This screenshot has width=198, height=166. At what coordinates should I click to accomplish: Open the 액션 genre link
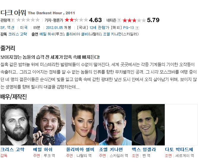[x=11, y=27]
